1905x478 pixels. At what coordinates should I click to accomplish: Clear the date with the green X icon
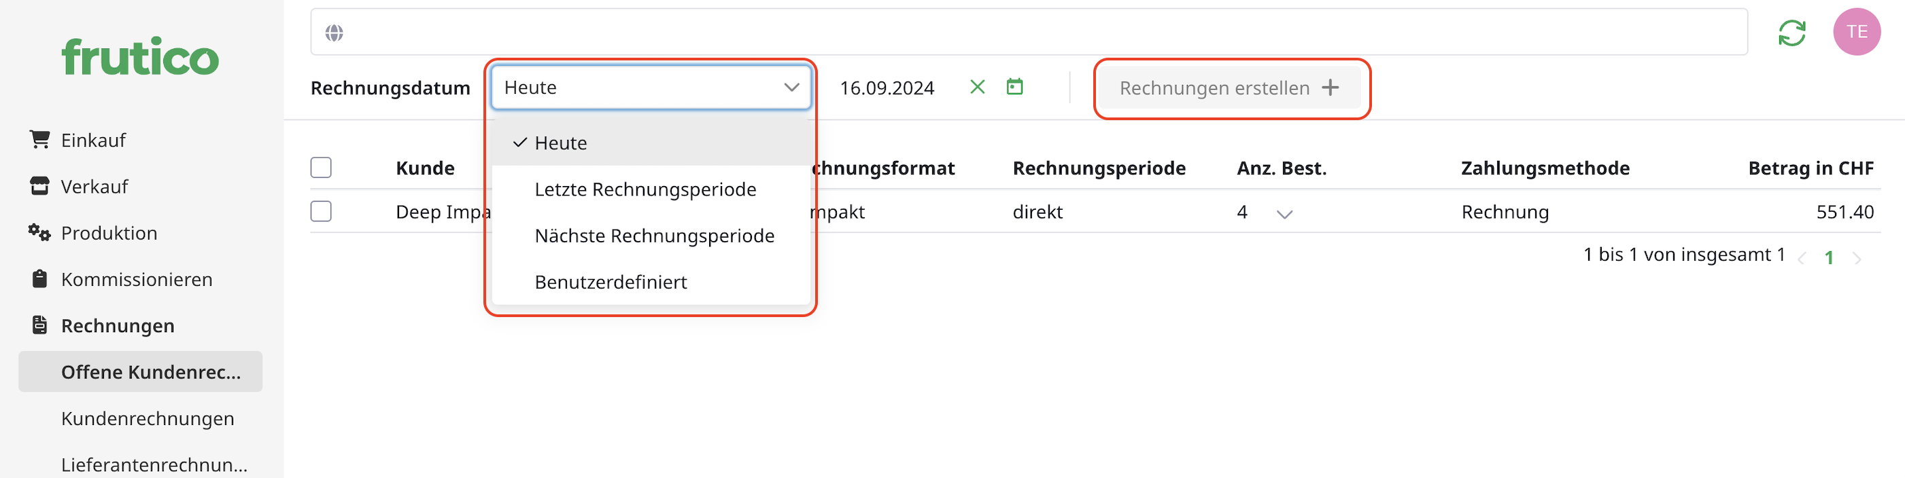click(x=977, y=87)
